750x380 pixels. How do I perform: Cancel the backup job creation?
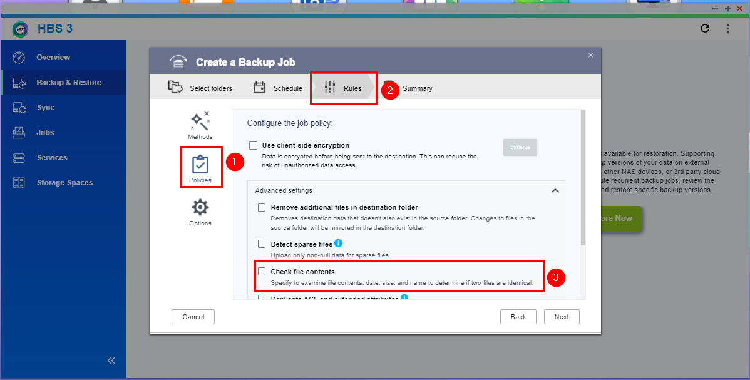point(193,316)
